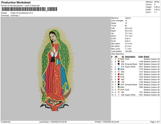Image resolution: width=161 pixels, height=124 pixels.
Task: Click the green swatch in stop 12
Action: 119,87
